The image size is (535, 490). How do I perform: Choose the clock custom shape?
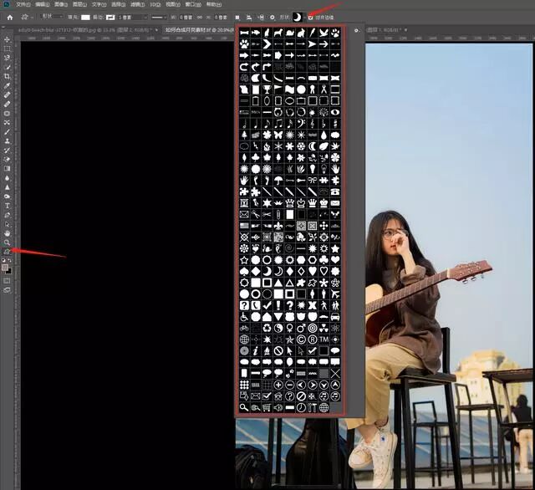301,407
